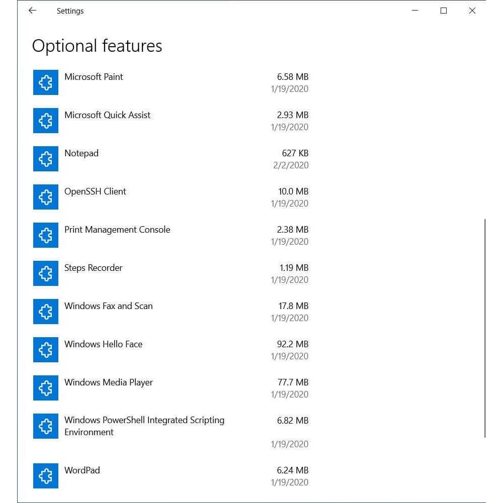Click the vertical scrollbar thumb

coord(485,328)
